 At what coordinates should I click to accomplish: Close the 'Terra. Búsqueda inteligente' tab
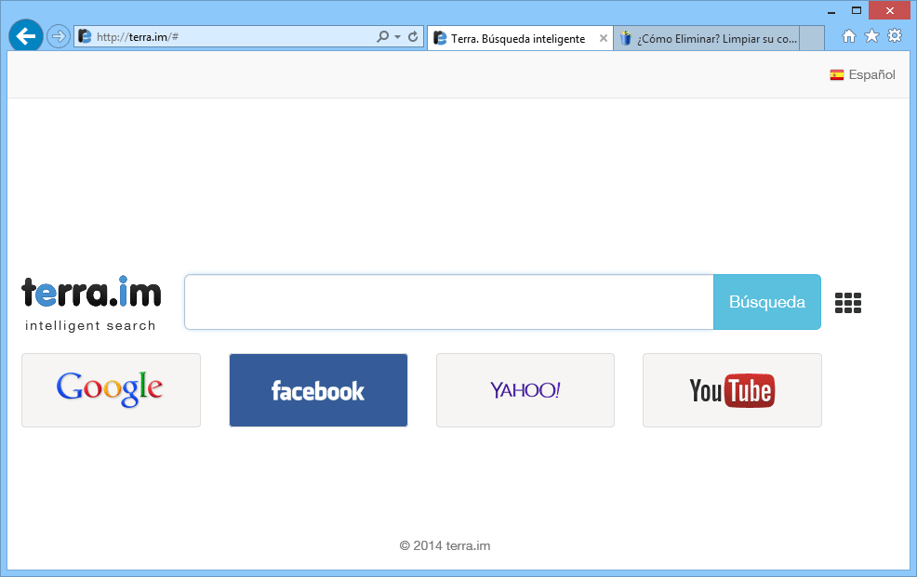604,38
